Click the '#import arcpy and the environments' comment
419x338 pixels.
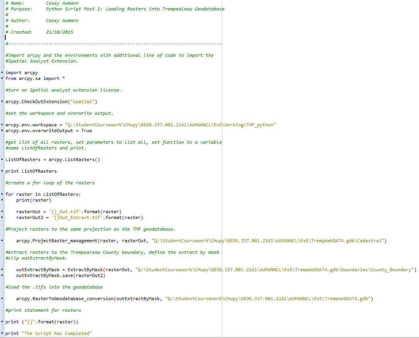[x=109, y=55]
